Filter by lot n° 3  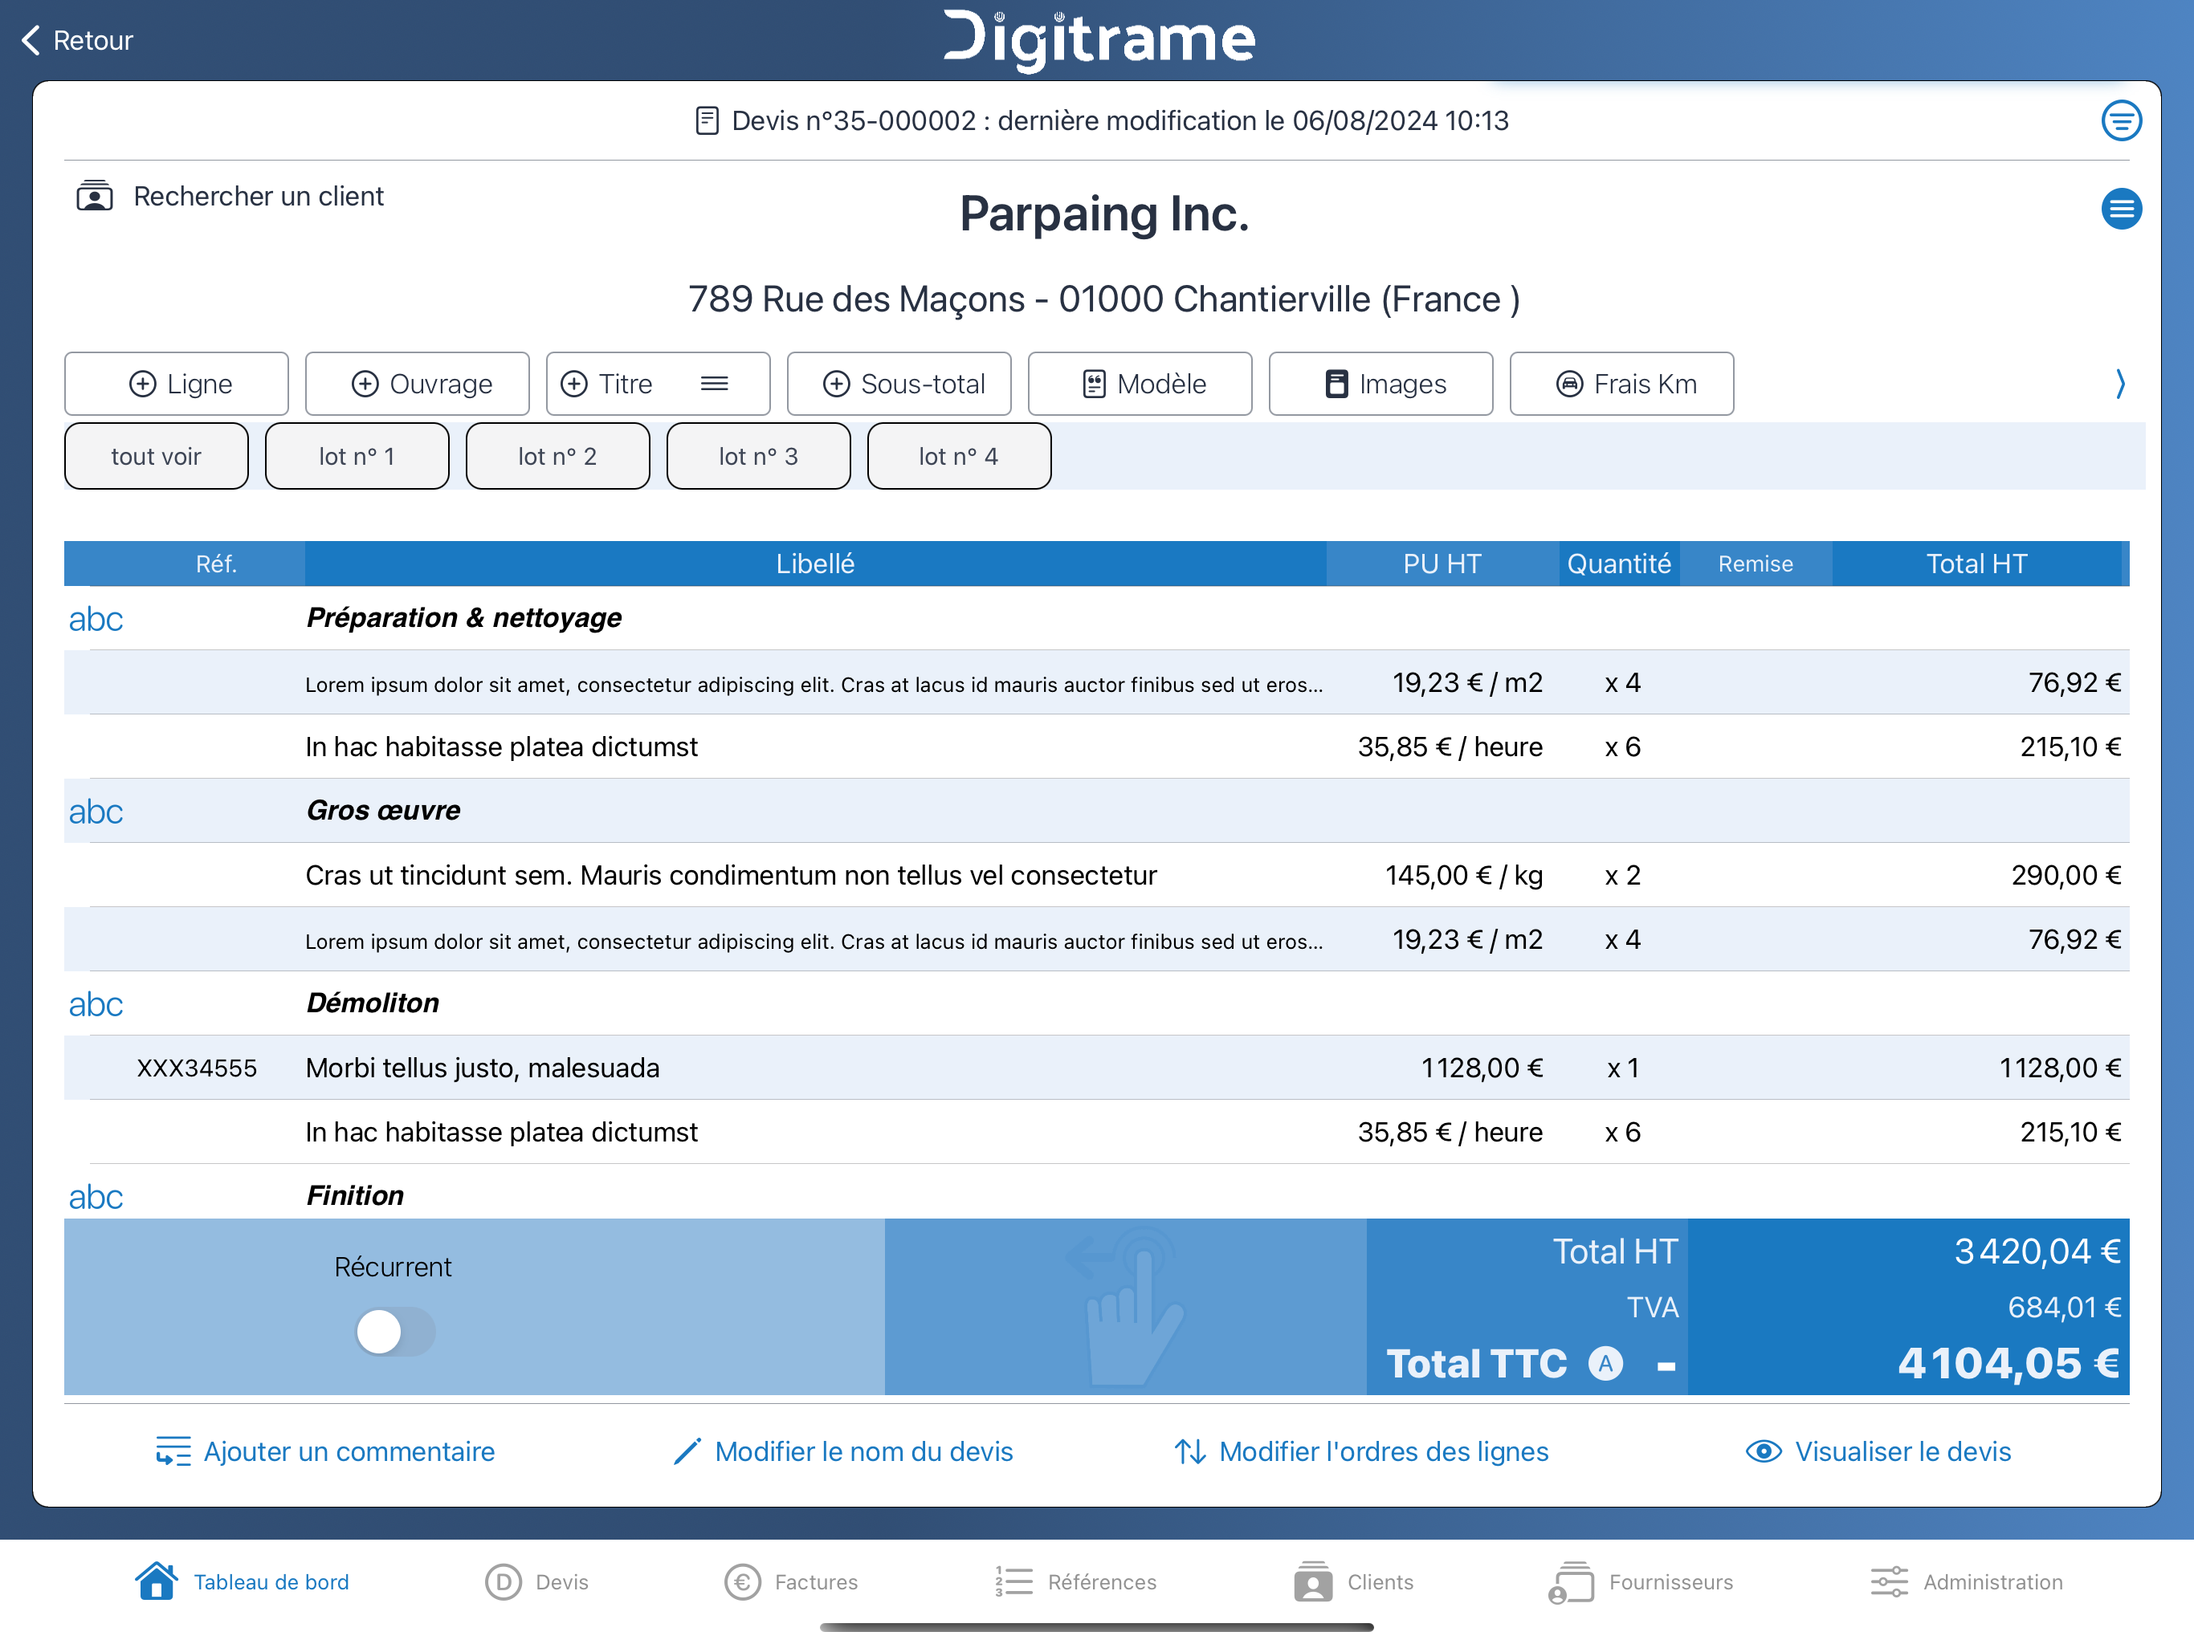pyautogui.click(x=759, y=456)
